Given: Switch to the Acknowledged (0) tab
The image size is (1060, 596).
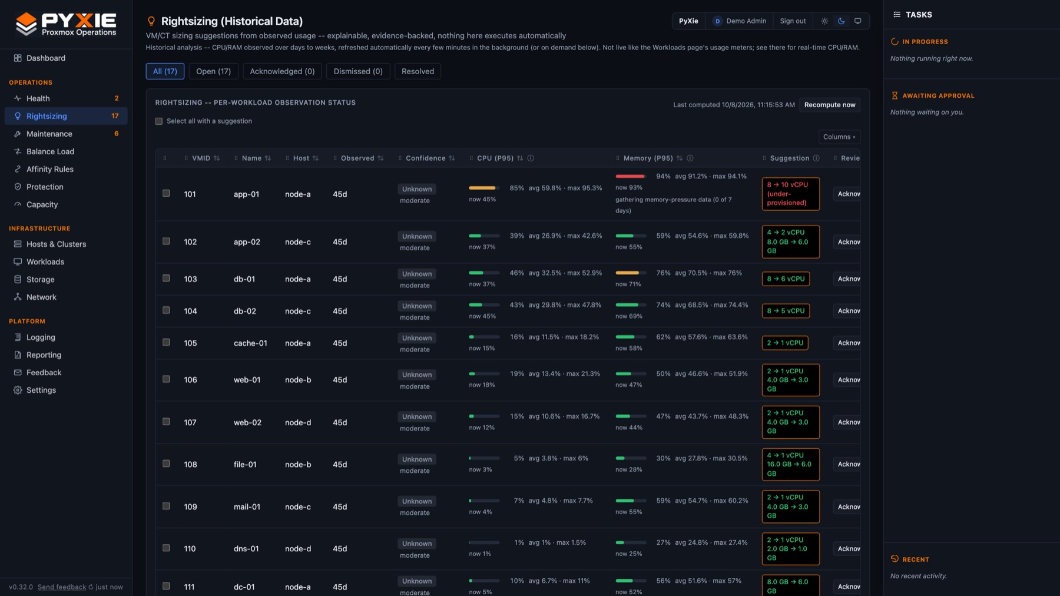Looking at the screenshot, I should [282, 71].
